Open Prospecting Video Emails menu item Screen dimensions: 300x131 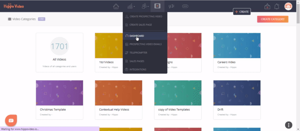145,44
